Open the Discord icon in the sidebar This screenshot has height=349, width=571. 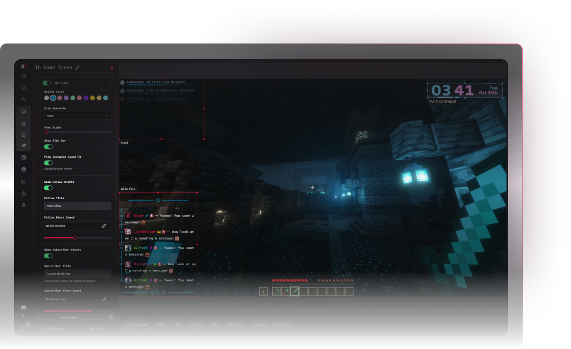[23, 307]
